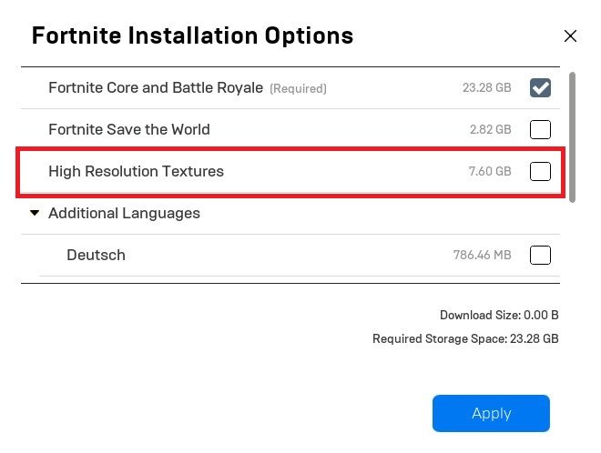Enable the Fortnite Save the World checkbox
601x453 pixels.
point(540,129)
